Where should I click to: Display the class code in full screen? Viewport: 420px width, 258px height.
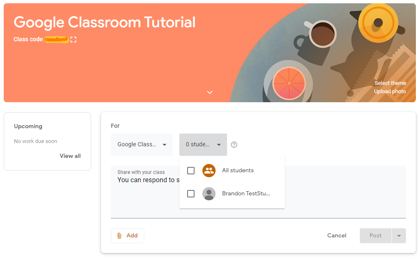(x=73, y=40)
